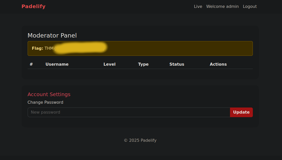Click the Type column header
282x160 pixels.
point(143,64)
